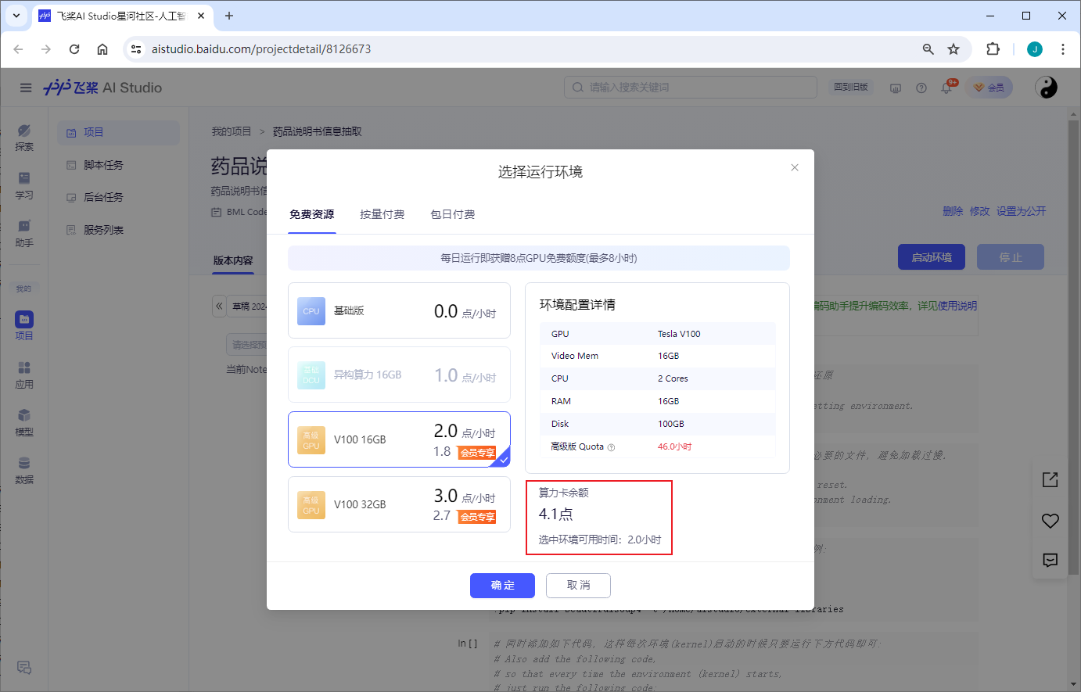This screenshot has width=1081, height=692.
Task: Select the V100 16GB environment card
Action: (399, 439)
